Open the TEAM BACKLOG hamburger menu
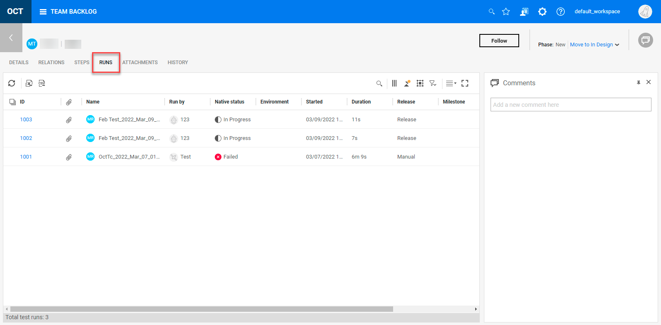This screenshot has width=661, height=325. coord(43,12)
